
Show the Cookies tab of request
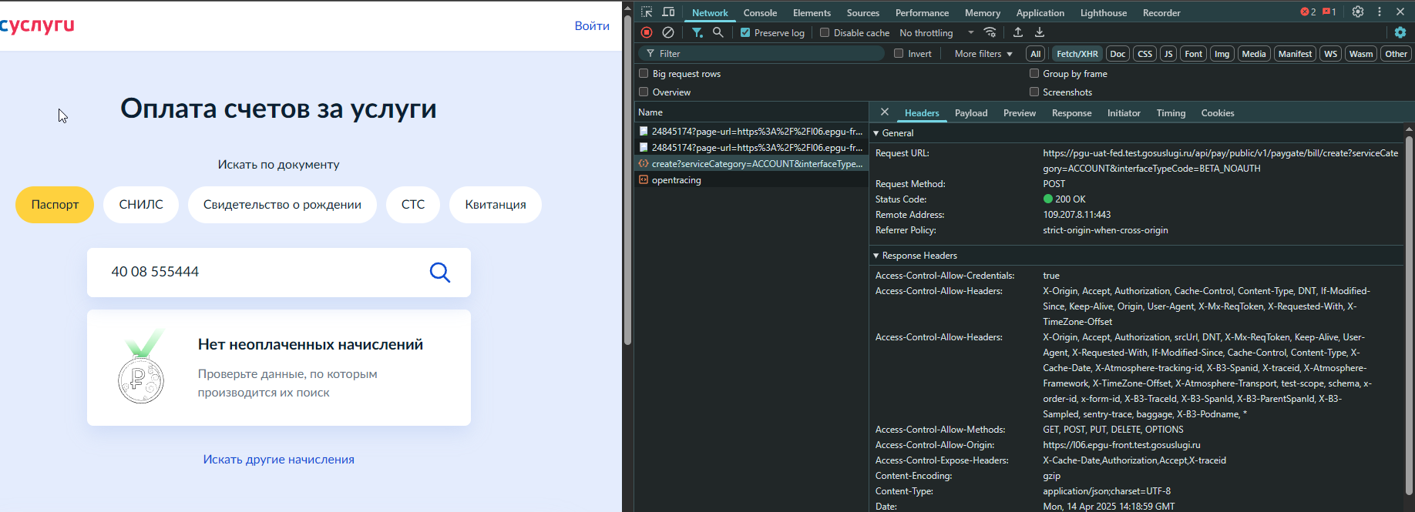coord(1217,112)
